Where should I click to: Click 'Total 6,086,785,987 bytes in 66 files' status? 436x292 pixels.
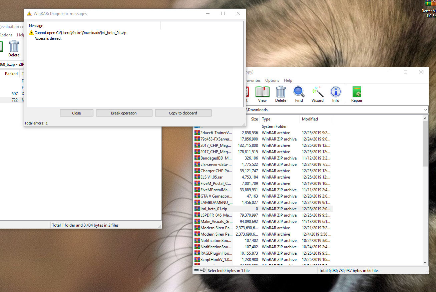coord(349,270)
